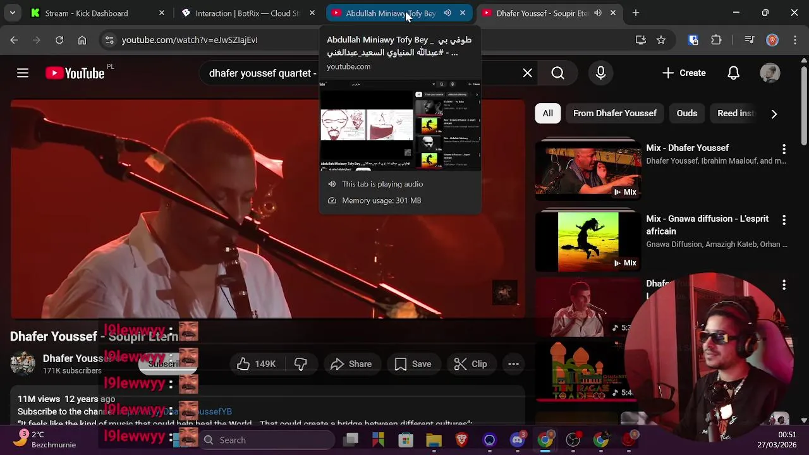The height and width of the screenshot is (455, 809).
Task: Open the tab search dropdown arrow
Action: tap(13, 13)
